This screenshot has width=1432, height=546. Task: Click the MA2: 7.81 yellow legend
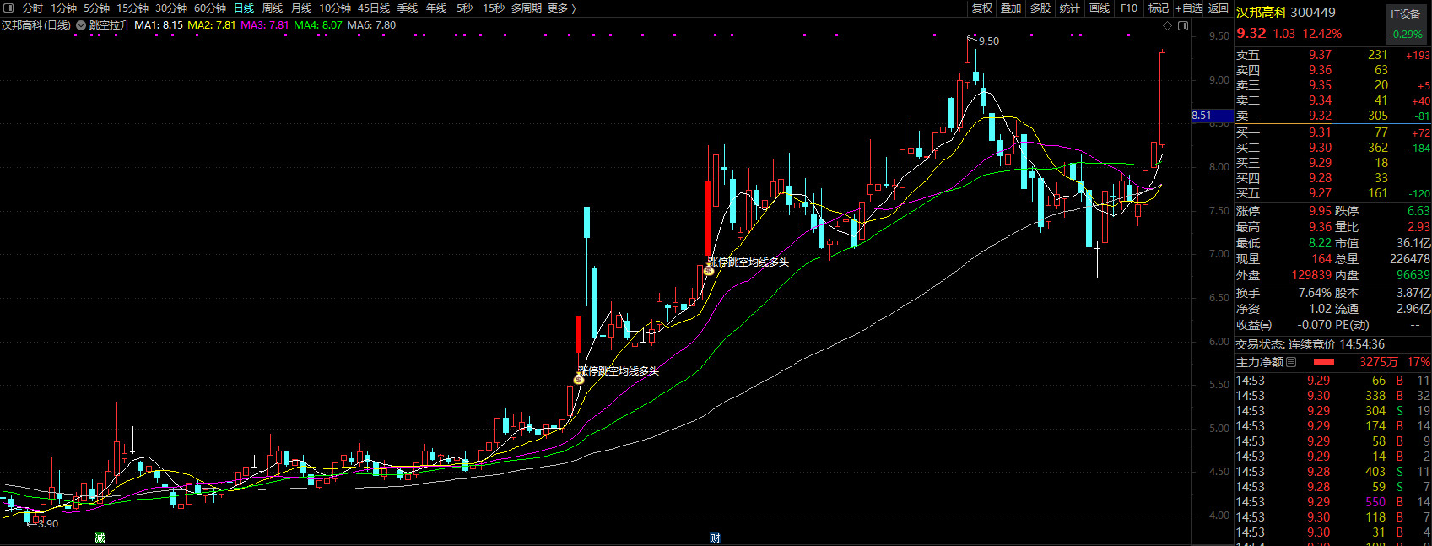(x=212, y=25)
